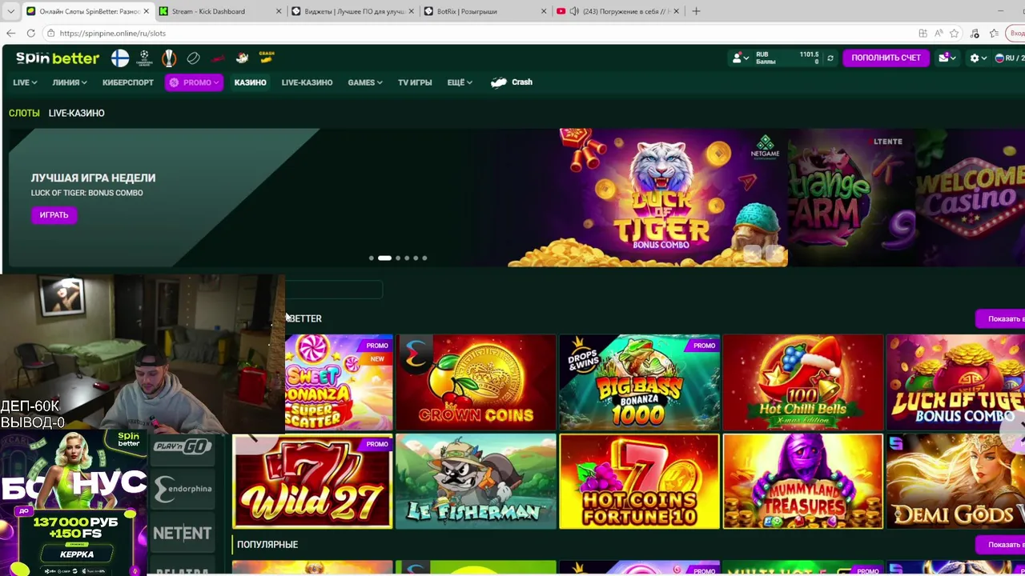Open the Crash menu item with the plane

[x=512, y=82]
